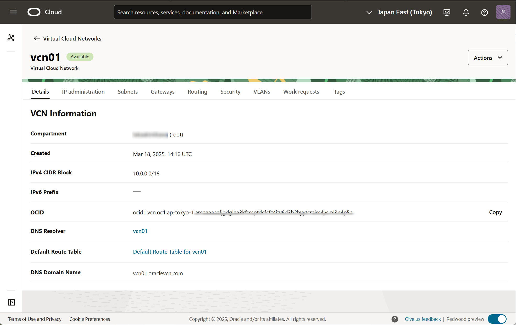
Task: Click the OCID value text
Action: tap(243, 212)
